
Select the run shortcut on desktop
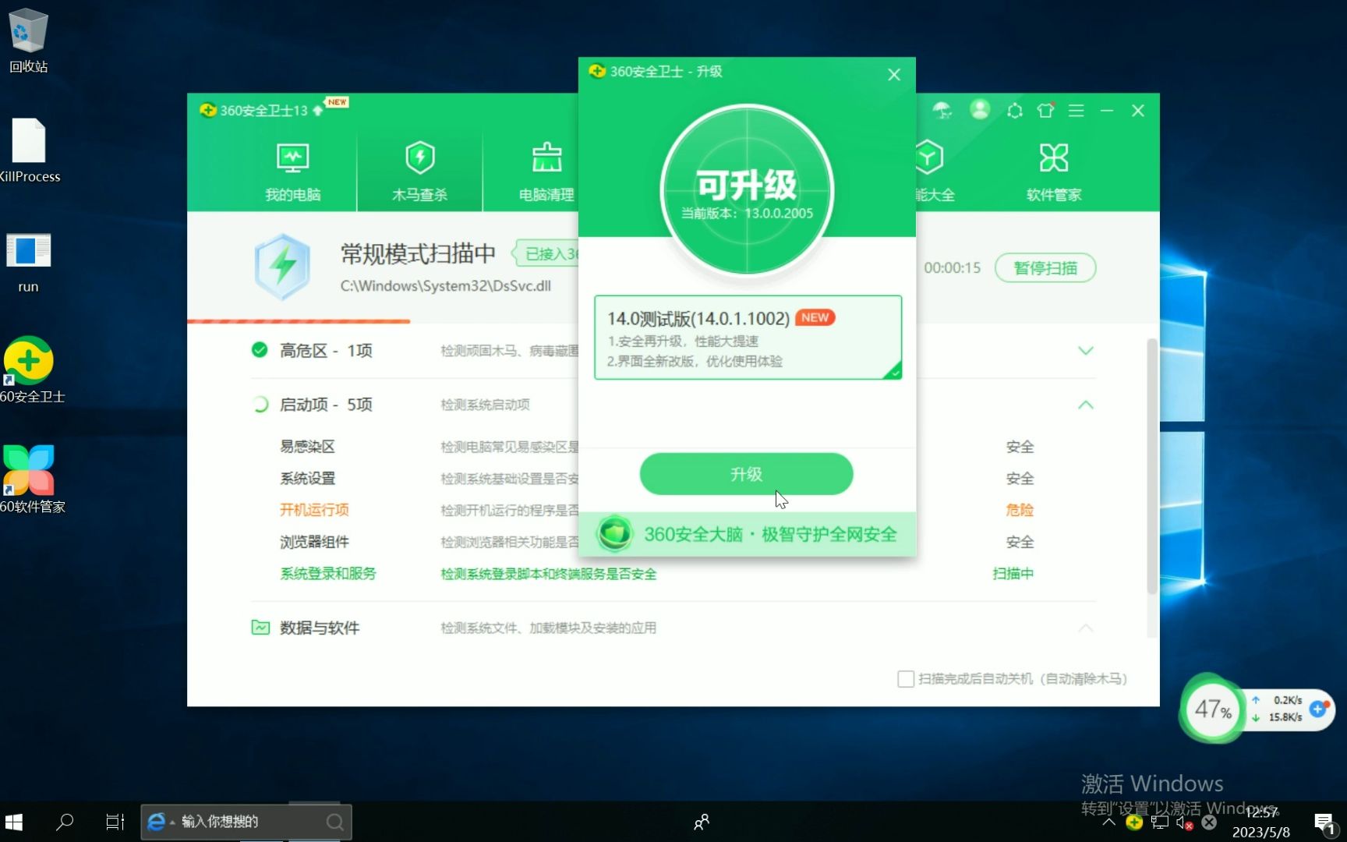[29, 263]
